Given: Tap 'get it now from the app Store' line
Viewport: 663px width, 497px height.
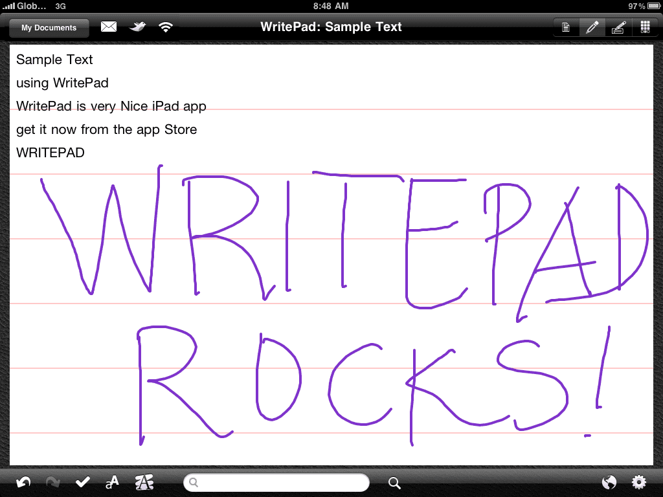Looking at the screenshot, I should [107, 129].
